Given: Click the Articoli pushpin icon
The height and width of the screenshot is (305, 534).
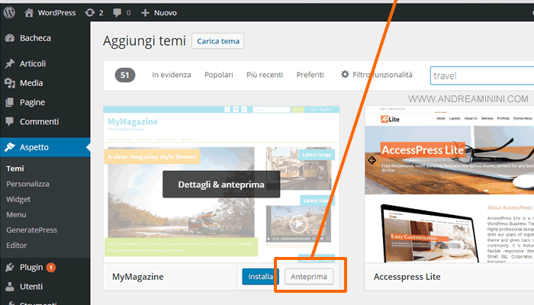Looking at the screenshot, I should (9, 63).
